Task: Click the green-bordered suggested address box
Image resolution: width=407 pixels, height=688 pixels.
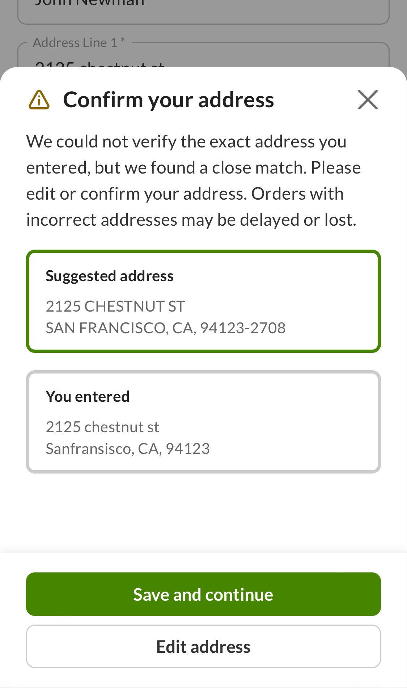Action: click(x=203, y=300)
